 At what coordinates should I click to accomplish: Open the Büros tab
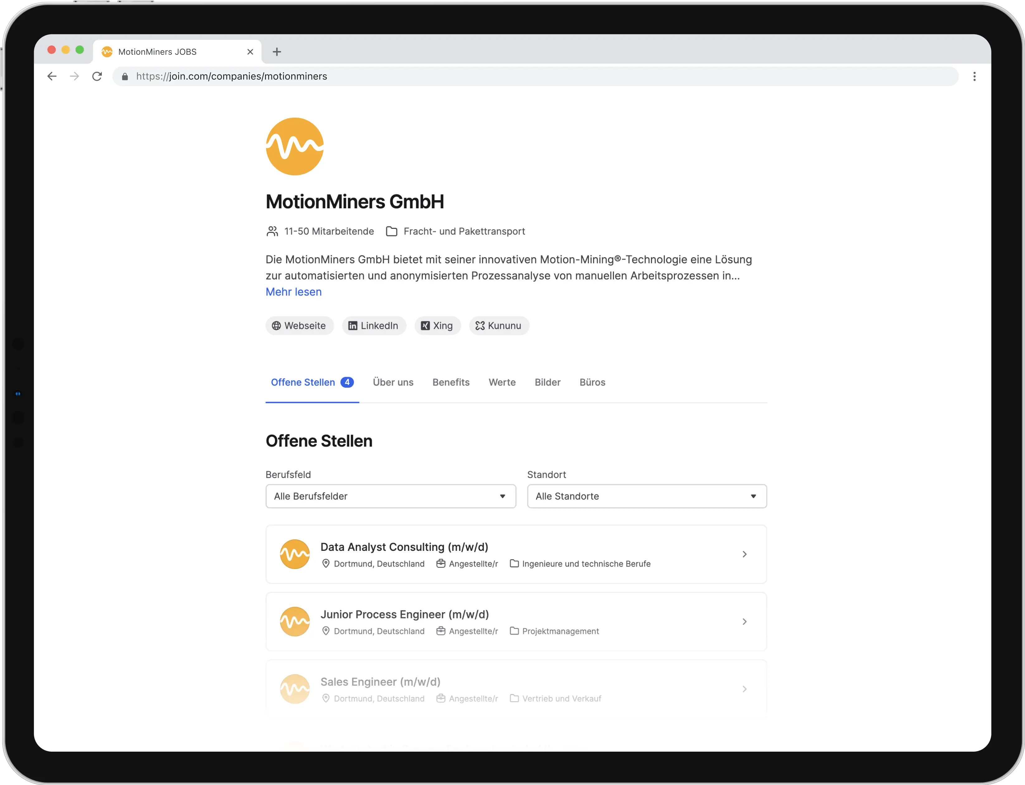click(592, 382)
